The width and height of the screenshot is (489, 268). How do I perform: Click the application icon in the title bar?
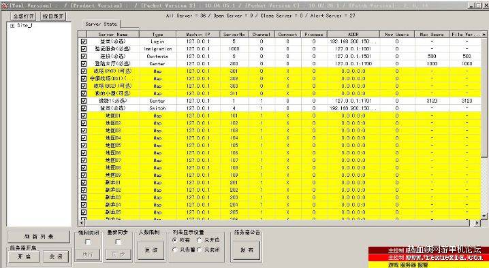tap(4, 5)
